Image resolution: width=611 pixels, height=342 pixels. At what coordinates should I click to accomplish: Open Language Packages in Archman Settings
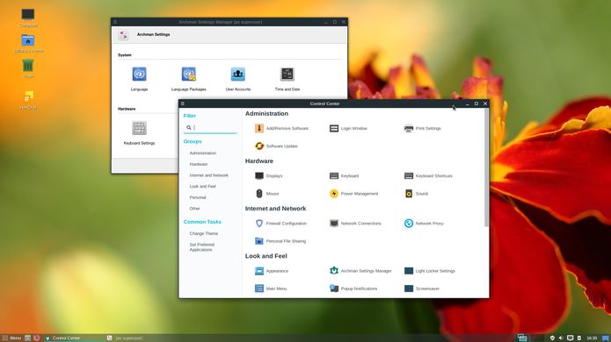pyautogui.click(x=189, y=79)
